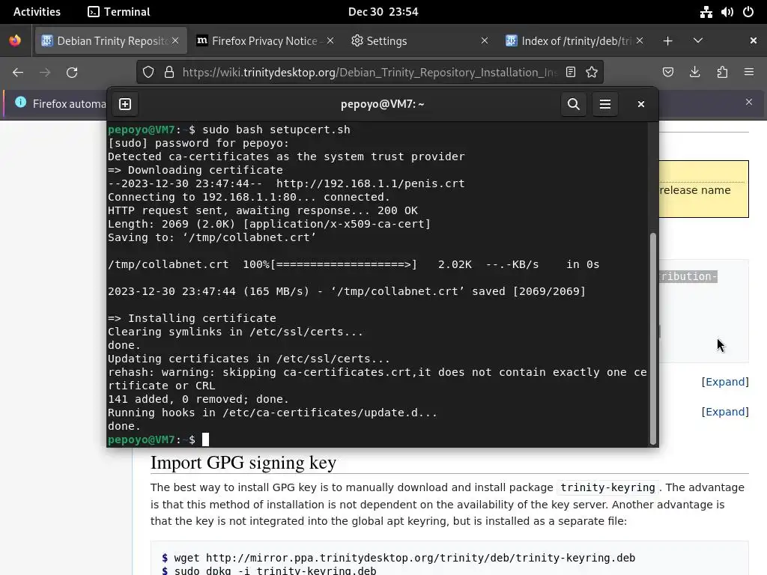
Task: Open the save to Pocket icon
Action: 667,73
